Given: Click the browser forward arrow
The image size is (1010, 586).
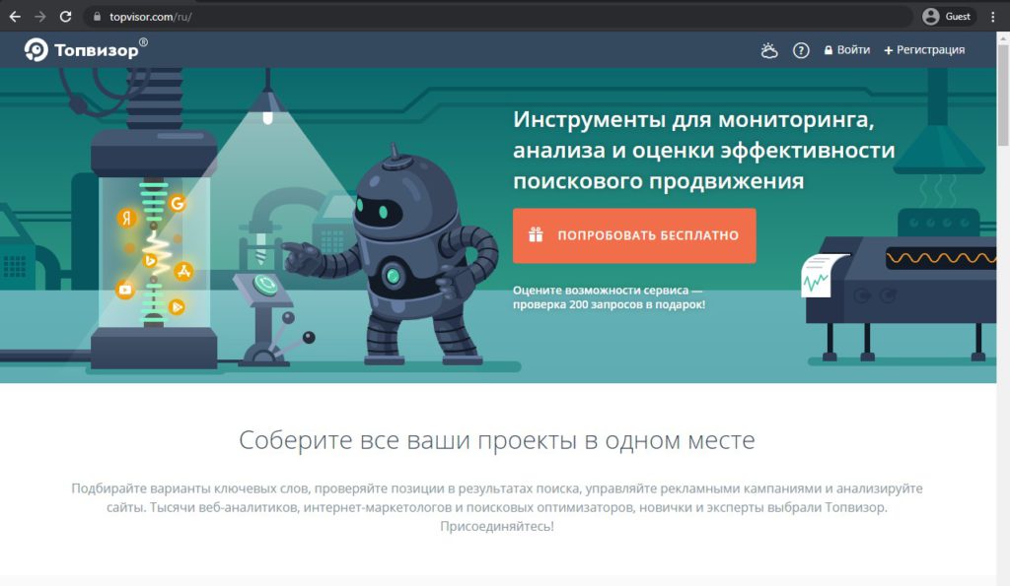Looking at the screenshot, I should click(39, 17).
